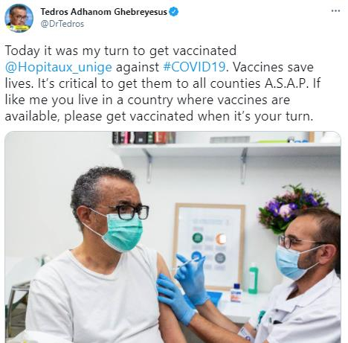Click the small vial on the desk
Image resolution: width=348 pixels, height=343 pixels.
(x=236, y=292)
